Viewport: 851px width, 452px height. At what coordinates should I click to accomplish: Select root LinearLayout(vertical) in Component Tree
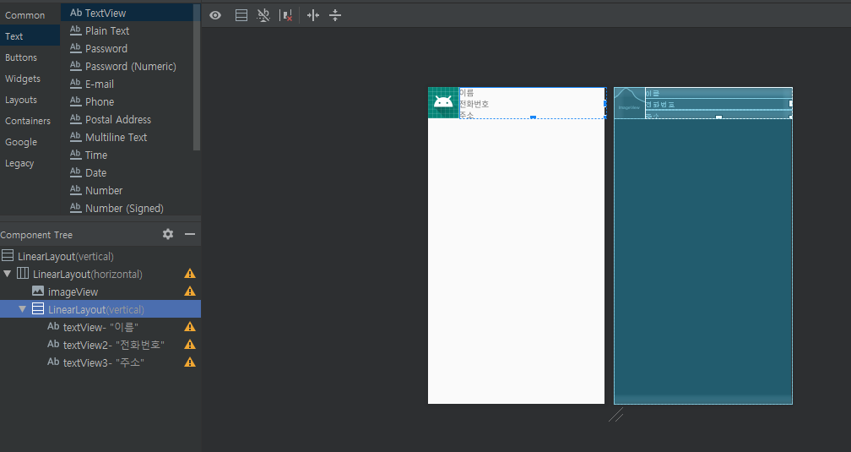100,256
